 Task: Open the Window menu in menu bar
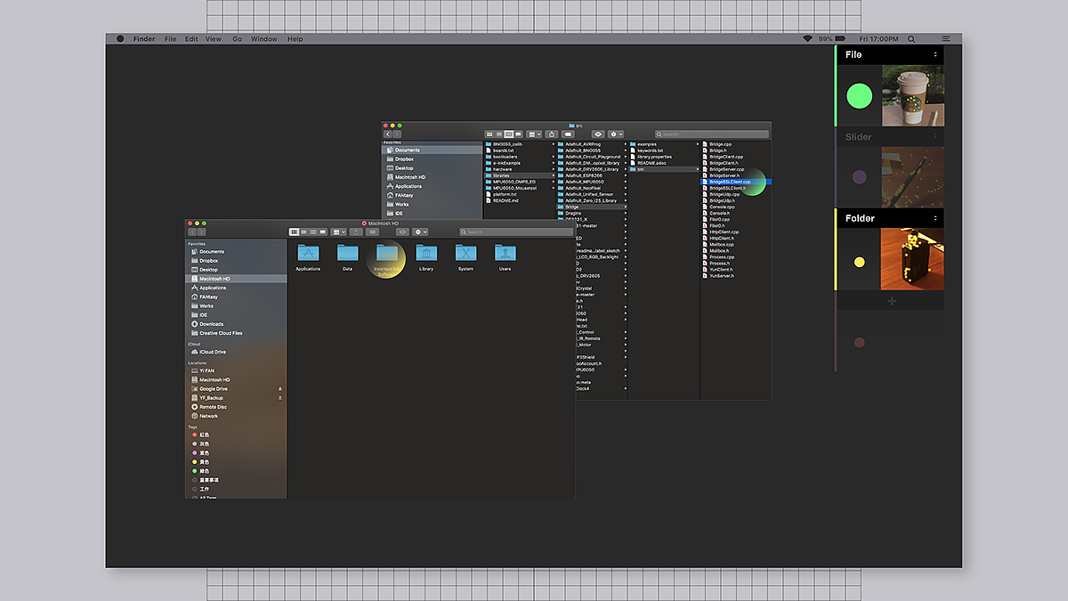(263, 39)
